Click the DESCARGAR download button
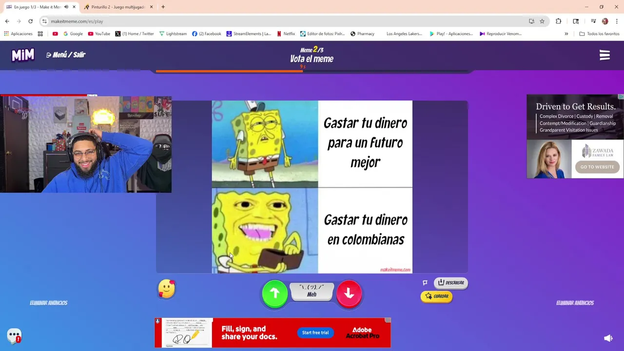The width and height of the screenshot is (624, 351). [451, 283]
